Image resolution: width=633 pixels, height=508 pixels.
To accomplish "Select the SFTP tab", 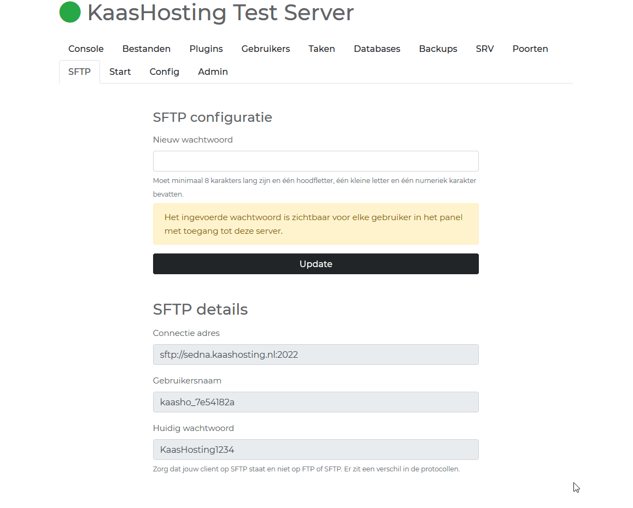I will tap(79, 72).
